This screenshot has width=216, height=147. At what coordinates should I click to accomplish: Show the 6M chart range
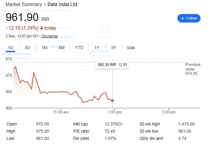tap(62, 48)
